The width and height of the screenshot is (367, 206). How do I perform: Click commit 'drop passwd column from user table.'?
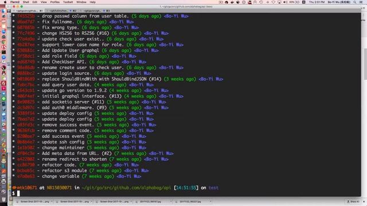click(x=85, y=16)
